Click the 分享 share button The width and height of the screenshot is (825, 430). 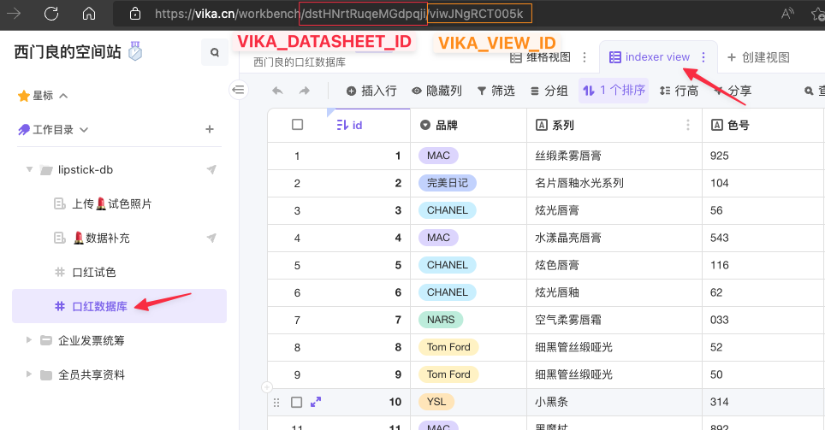pos(733,91)
